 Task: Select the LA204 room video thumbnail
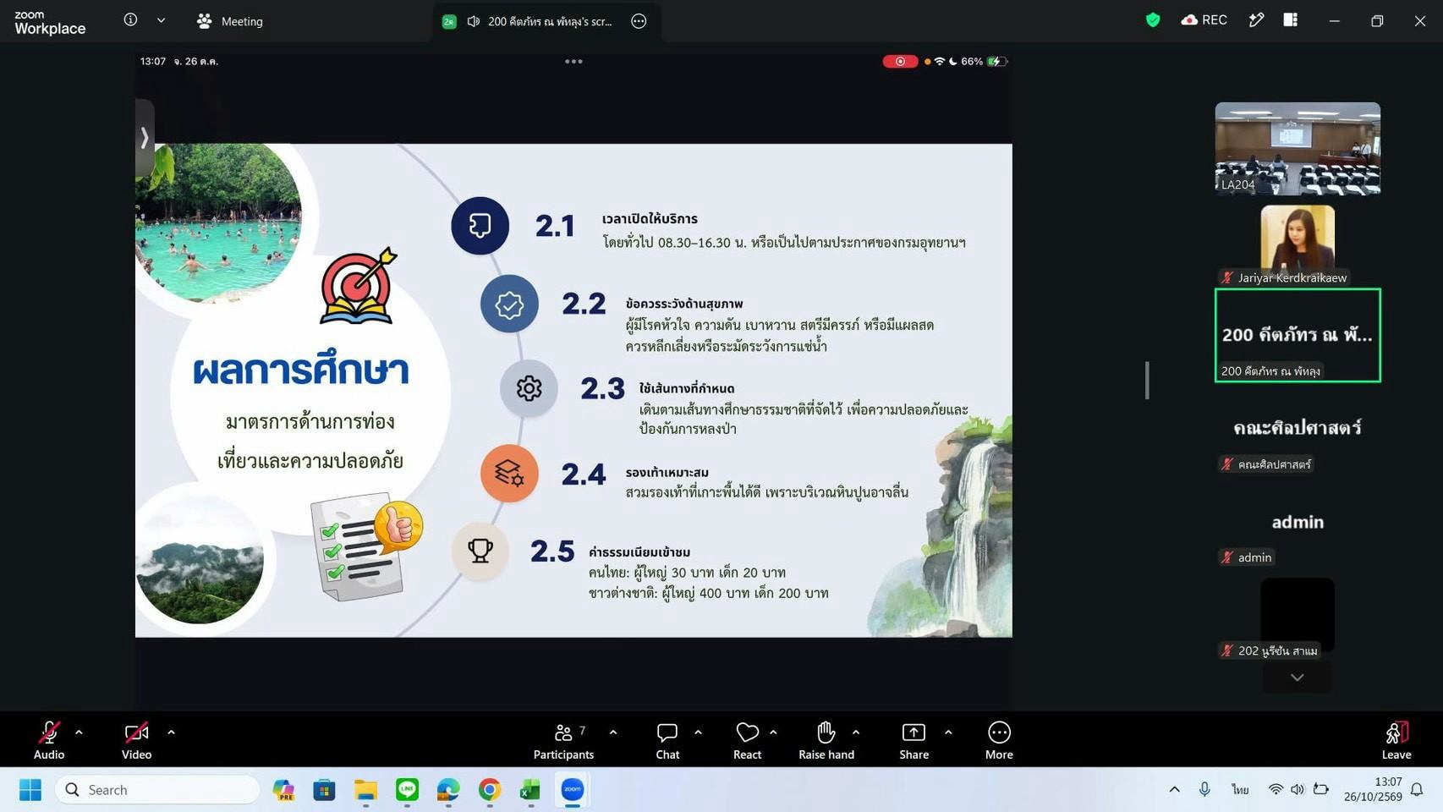click(x=1298, y=149)
